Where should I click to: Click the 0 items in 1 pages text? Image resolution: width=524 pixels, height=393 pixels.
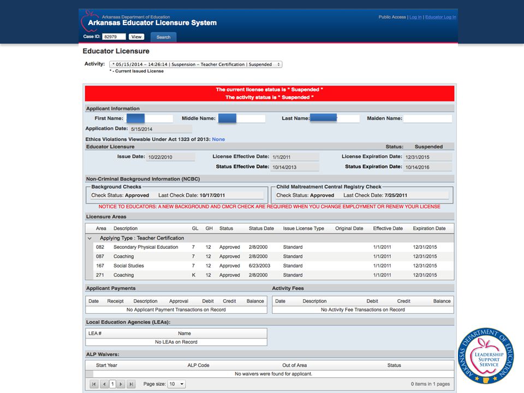(431, 384)
